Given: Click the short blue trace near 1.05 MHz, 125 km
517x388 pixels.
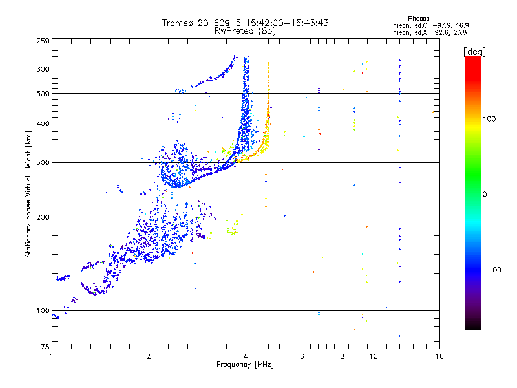Looking at the screenshot, I should point(63,278).
